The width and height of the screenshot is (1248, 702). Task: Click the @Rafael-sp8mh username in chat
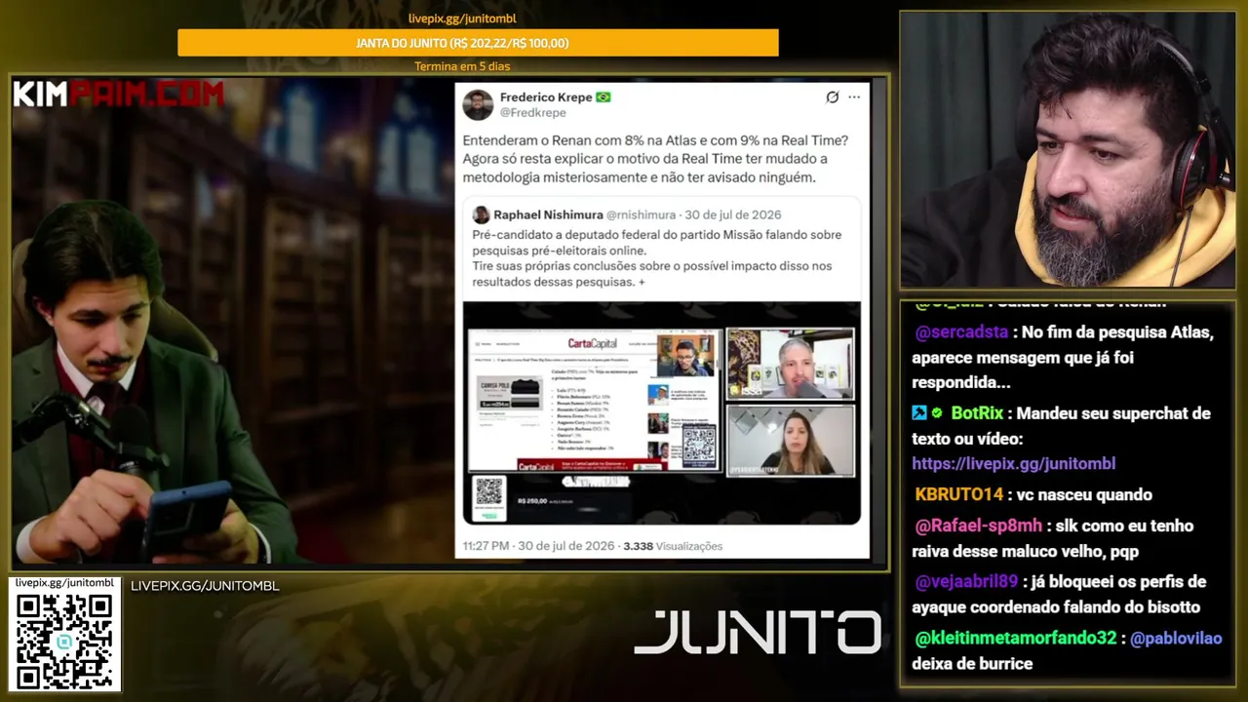pos(979,526)
